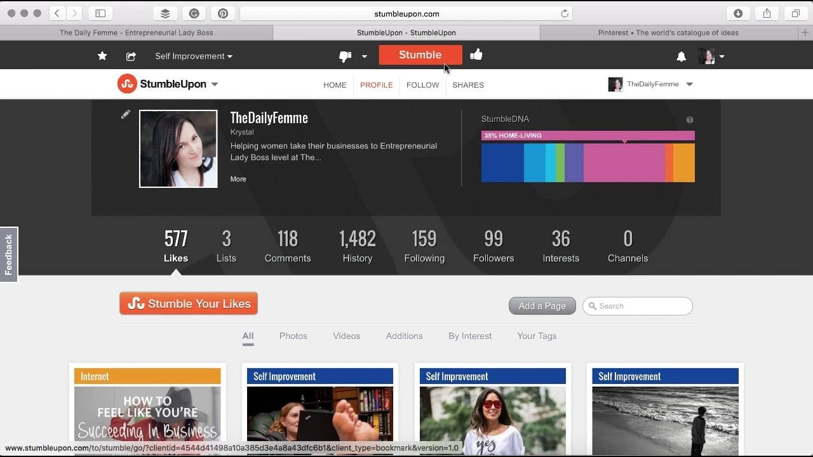Select the Additions filter tab

405,336
